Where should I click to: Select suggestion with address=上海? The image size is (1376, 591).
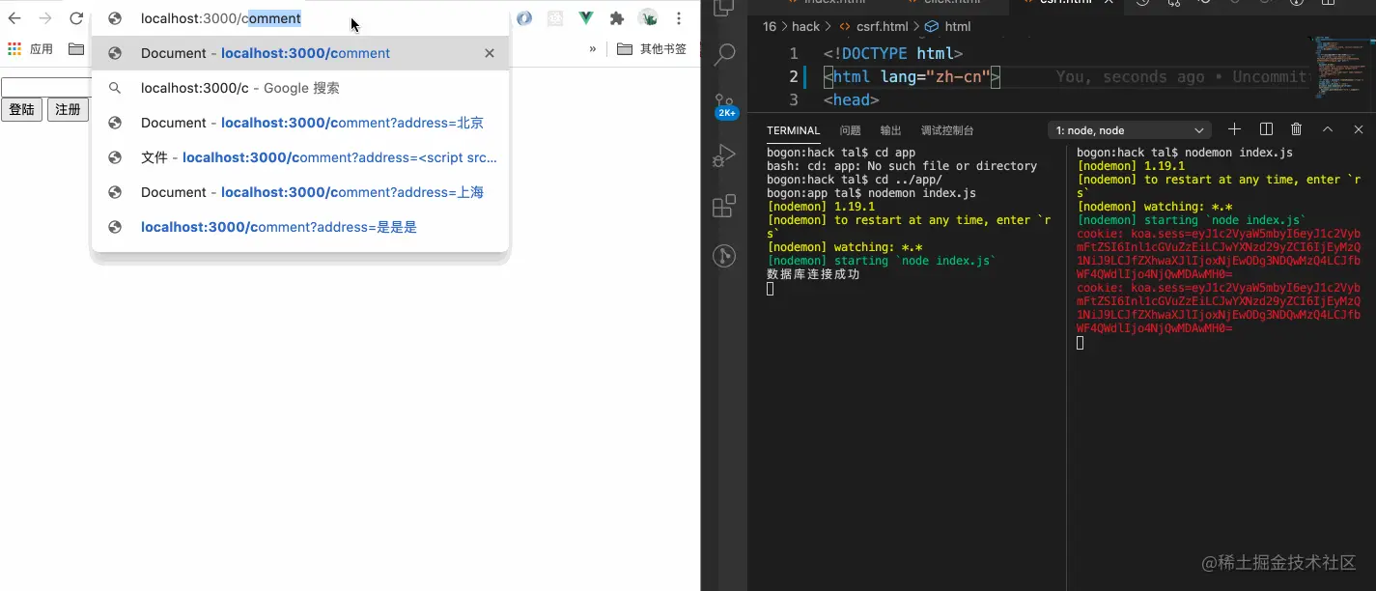(x=300, y=192)
